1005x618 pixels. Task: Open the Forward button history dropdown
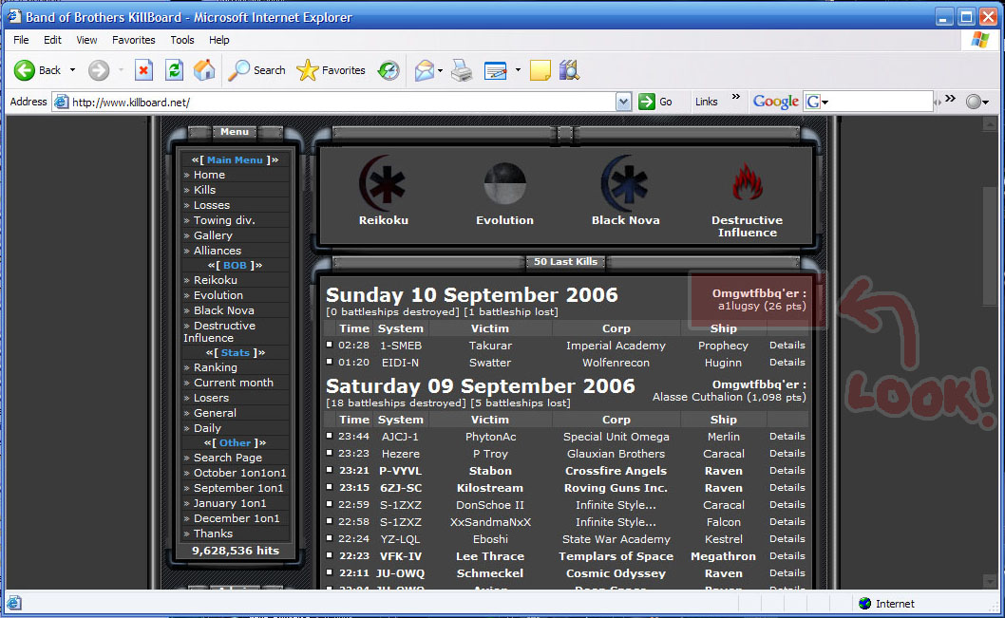click(x=121, y=70)
